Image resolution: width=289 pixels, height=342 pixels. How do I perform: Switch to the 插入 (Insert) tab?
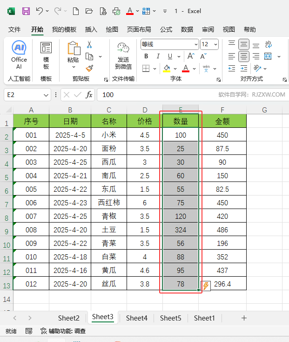[91, 29]
